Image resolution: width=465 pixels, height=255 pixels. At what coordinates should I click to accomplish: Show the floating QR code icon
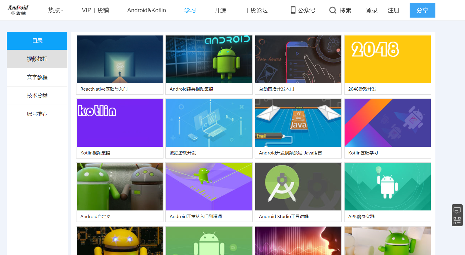tap(457, 221)
